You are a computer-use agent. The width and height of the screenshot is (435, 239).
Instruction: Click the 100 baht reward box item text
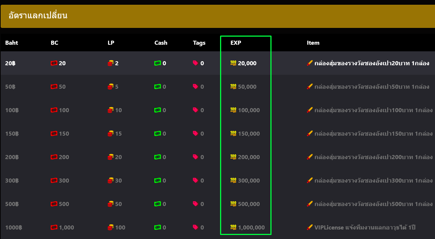click(373, 110)
